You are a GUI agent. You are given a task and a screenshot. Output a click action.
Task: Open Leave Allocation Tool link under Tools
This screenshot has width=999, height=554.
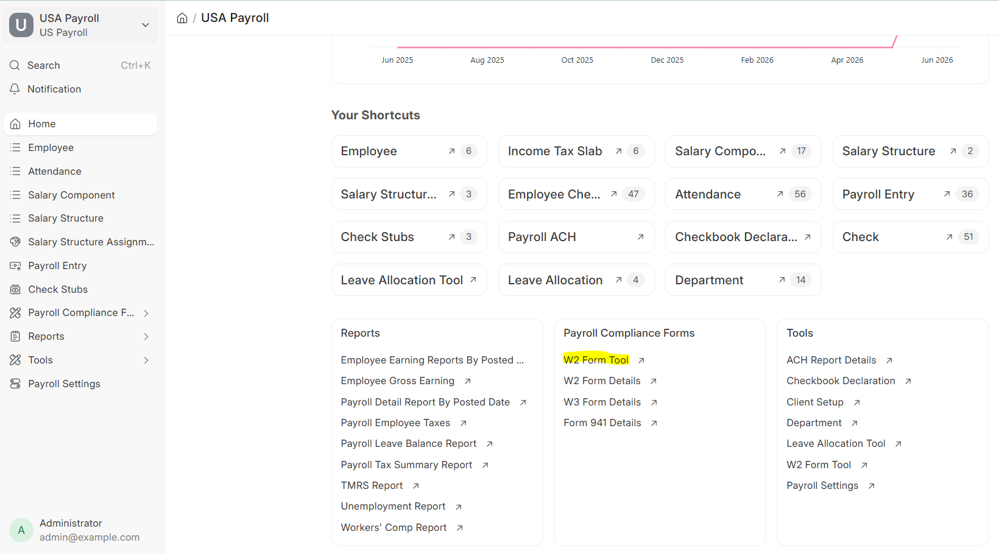click(x=836, y=443)
